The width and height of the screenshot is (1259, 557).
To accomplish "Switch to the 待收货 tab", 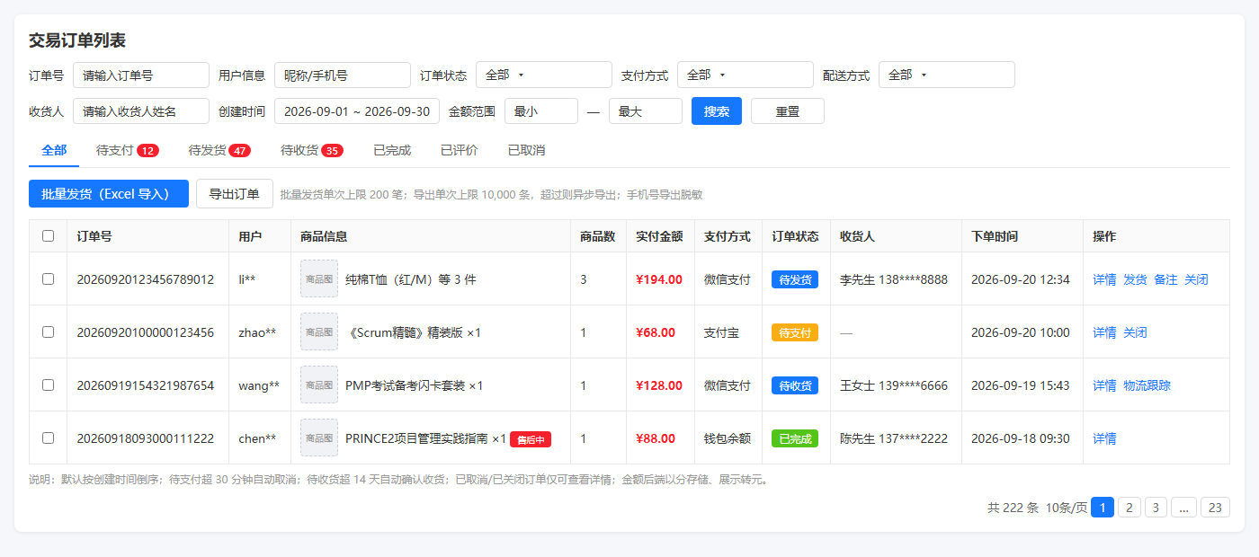I will click(x=312, y=150).
